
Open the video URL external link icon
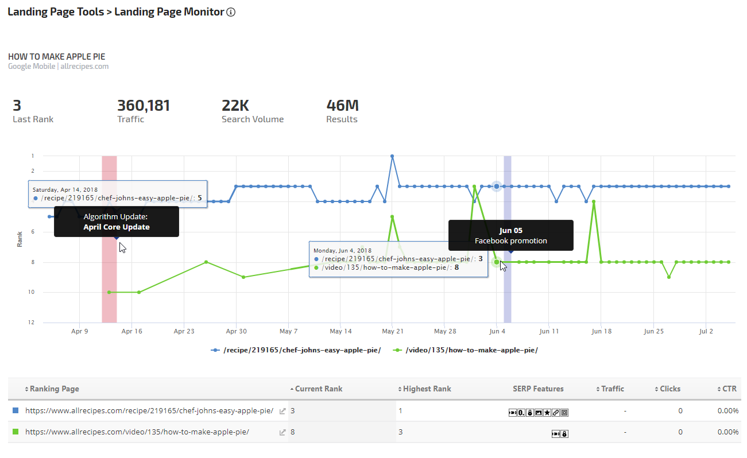click(x=282, y=432)
